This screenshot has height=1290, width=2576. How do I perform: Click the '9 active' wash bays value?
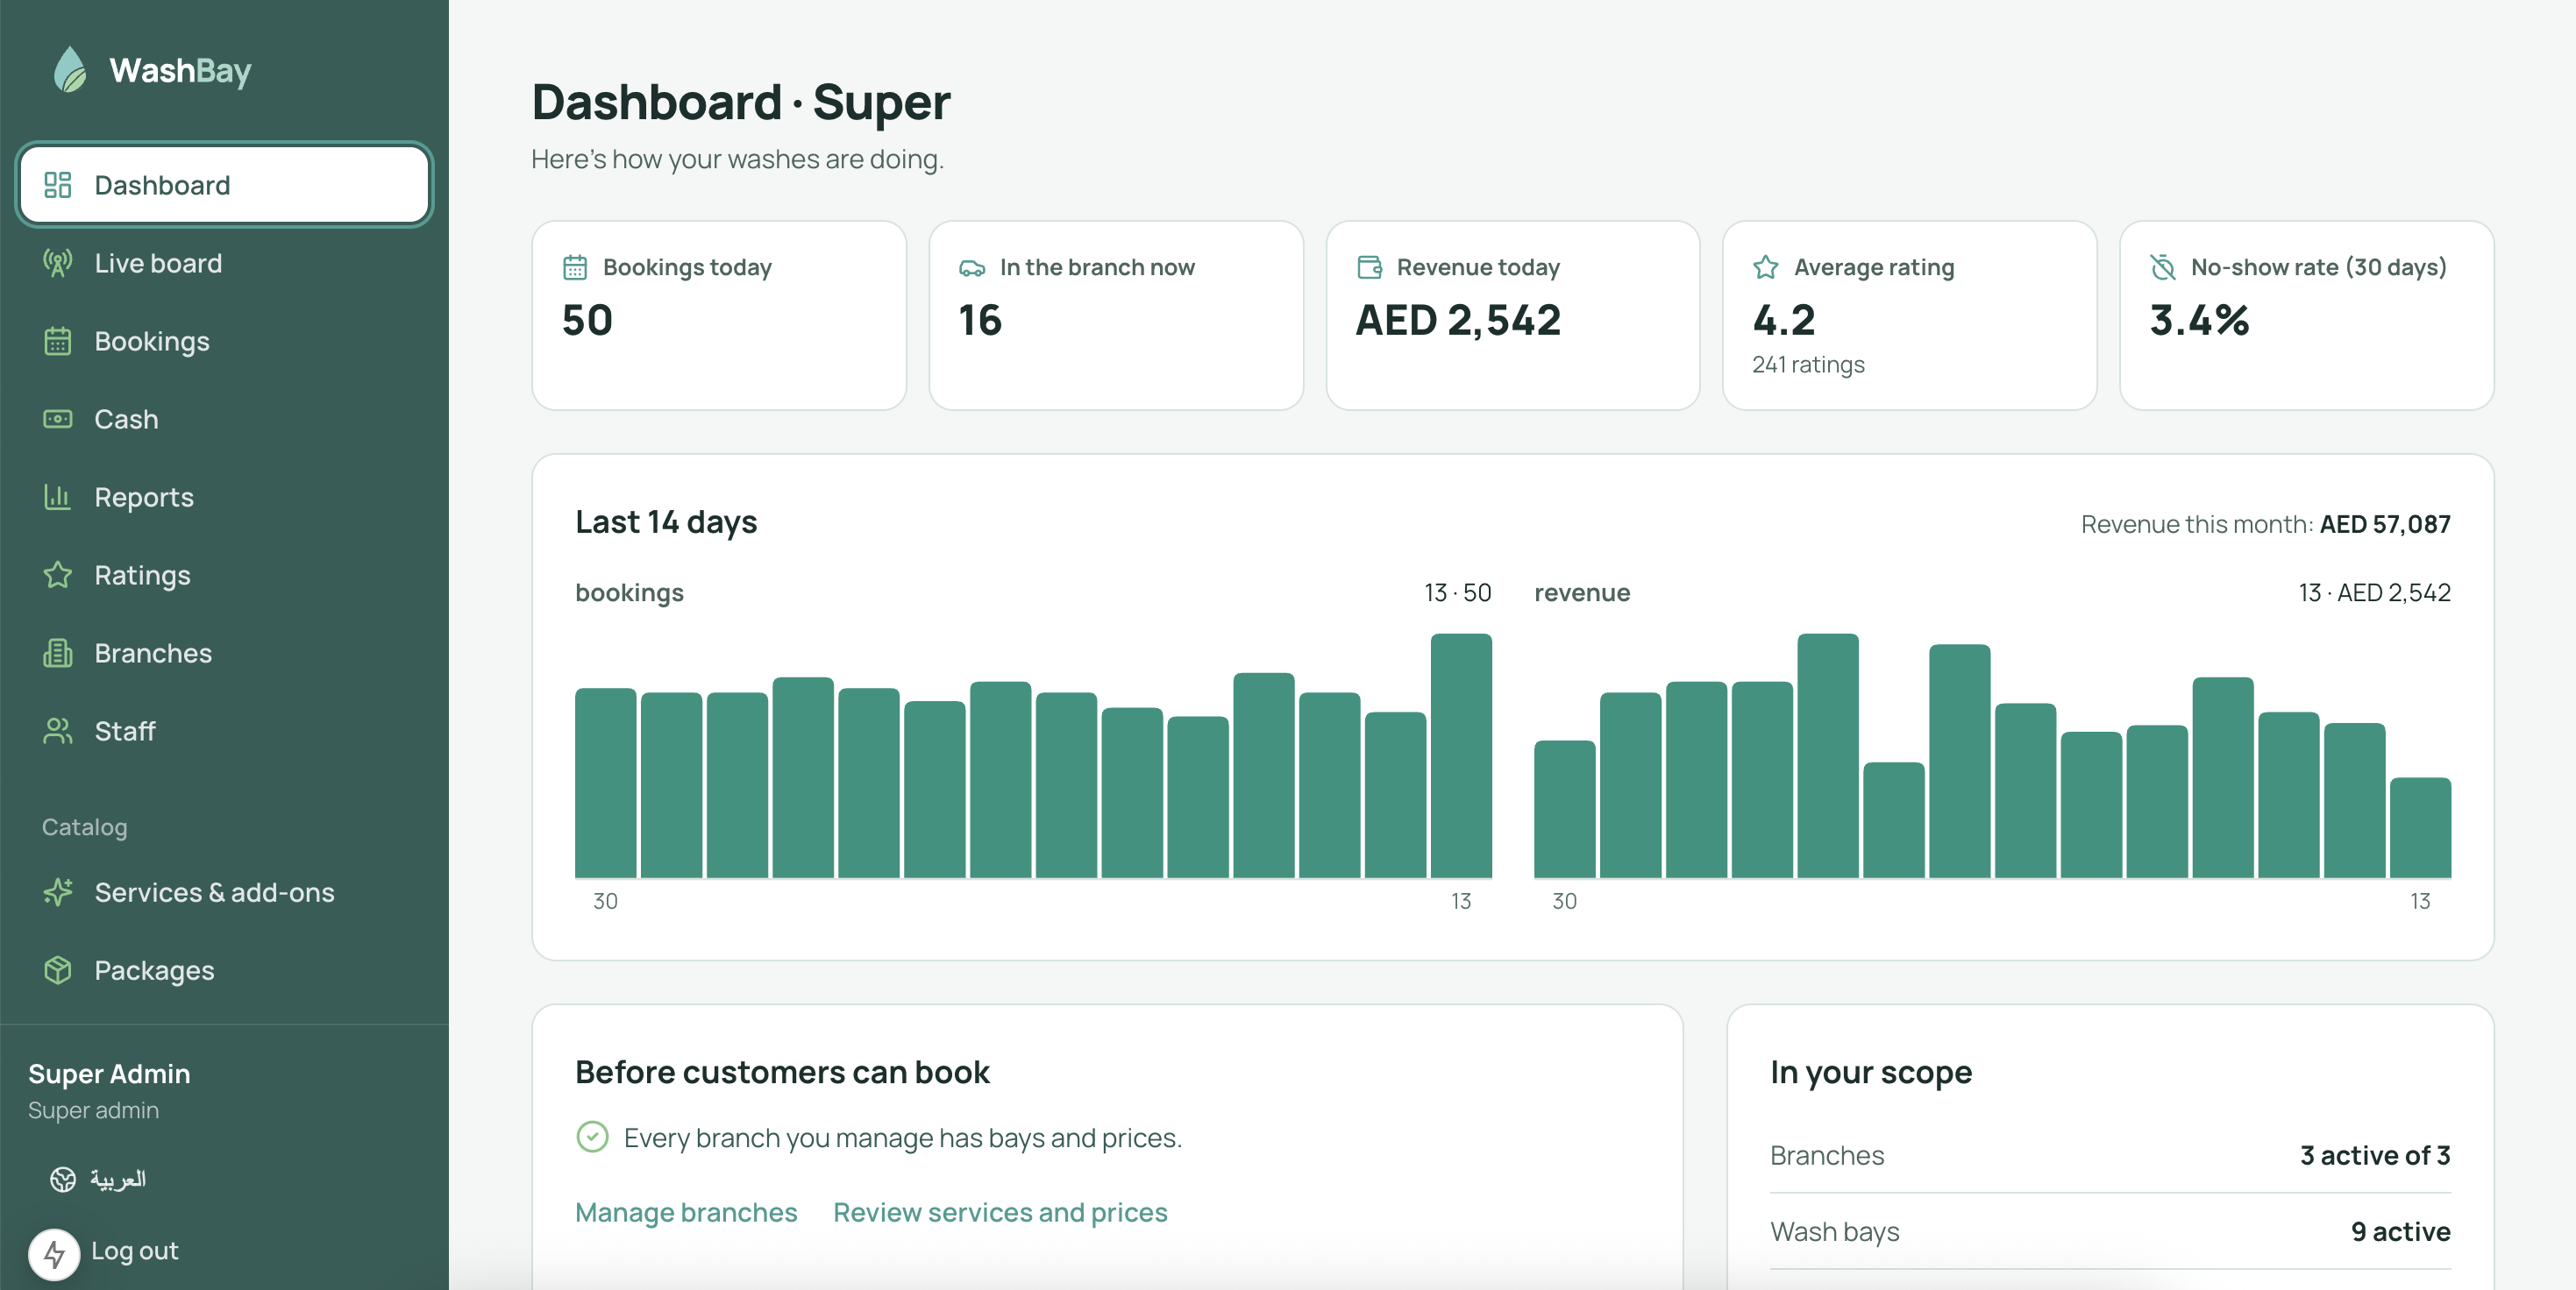click(x=2400, y=1231)
